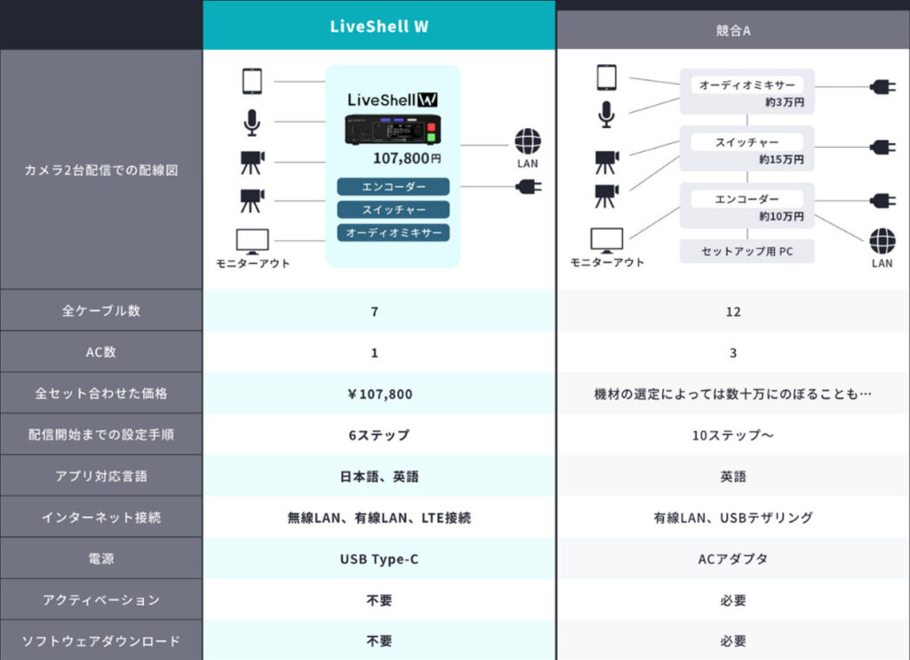Click the 電源 row header

pyautogui.click(x=101, y=559)
